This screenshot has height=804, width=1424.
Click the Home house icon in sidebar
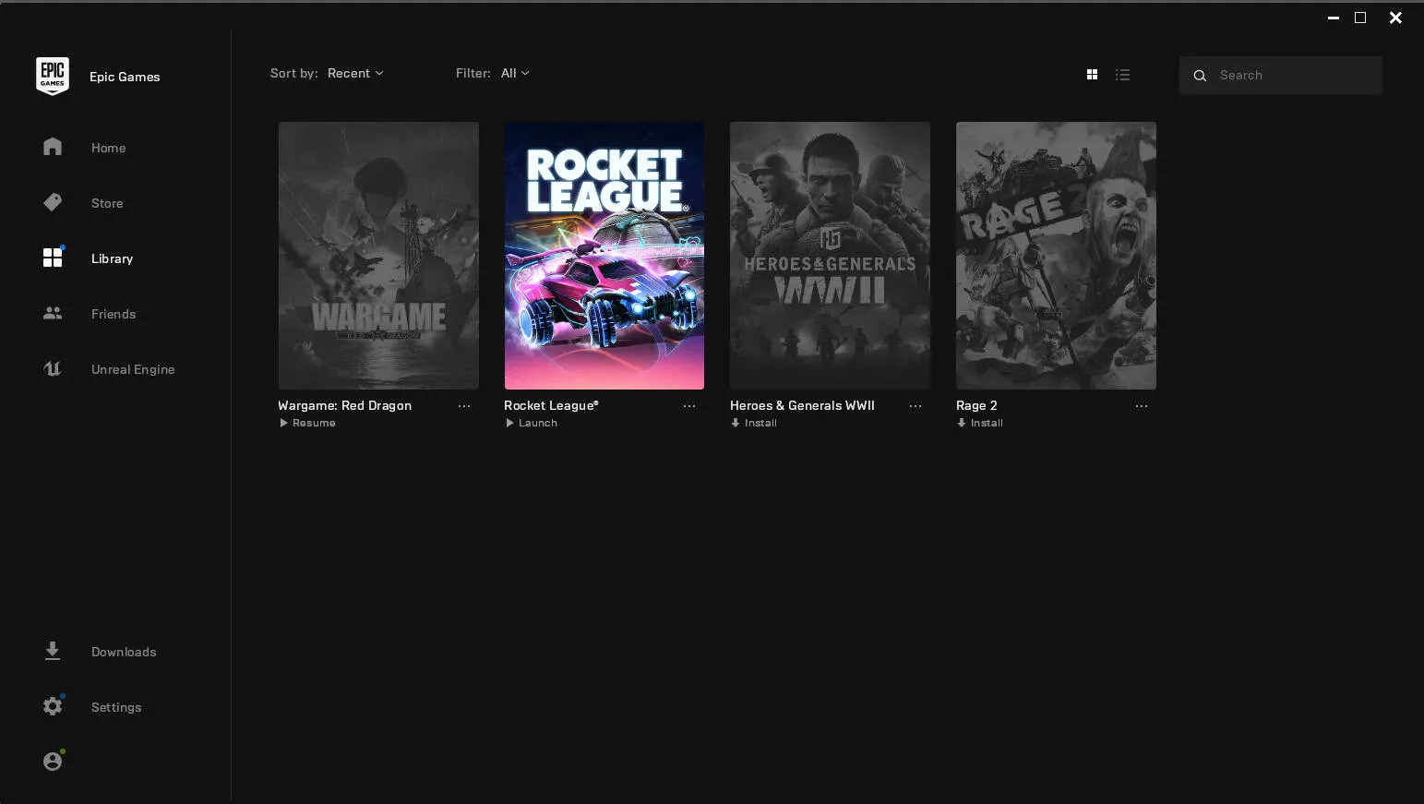click(53, 147)
